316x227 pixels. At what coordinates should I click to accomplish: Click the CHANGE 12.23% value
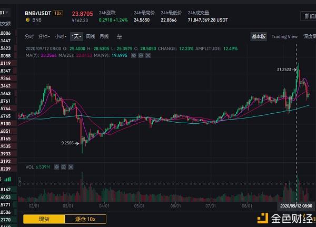click(x=186, y=48)
